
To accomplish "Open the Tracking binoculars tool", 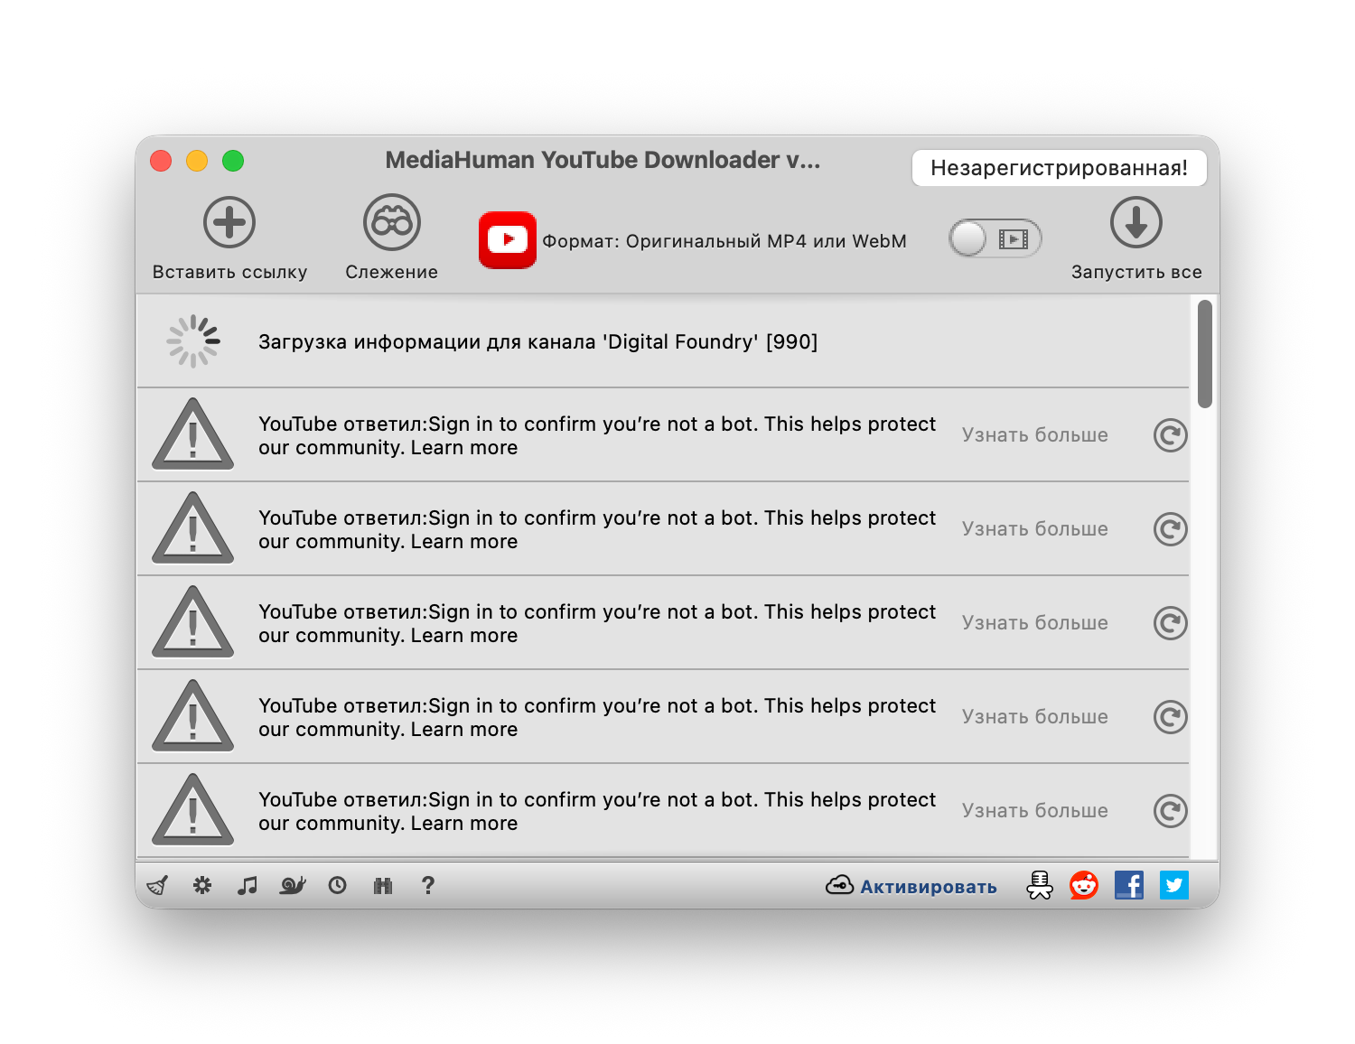I will coord(391,223).
